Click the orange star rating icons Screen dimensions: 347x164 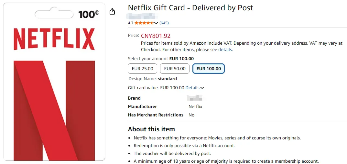[x=144, y=23]
